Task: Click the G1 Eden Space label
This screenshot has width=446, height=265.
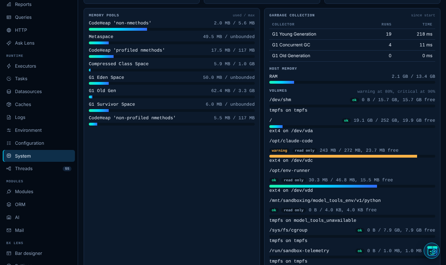Action: [x=107, y=77]
